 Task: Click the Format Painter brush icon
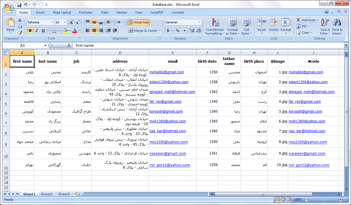20,33
